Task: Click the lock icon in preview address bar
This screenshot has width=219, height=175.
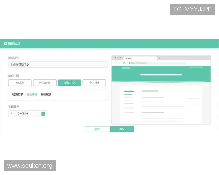Action: [129, 63]
